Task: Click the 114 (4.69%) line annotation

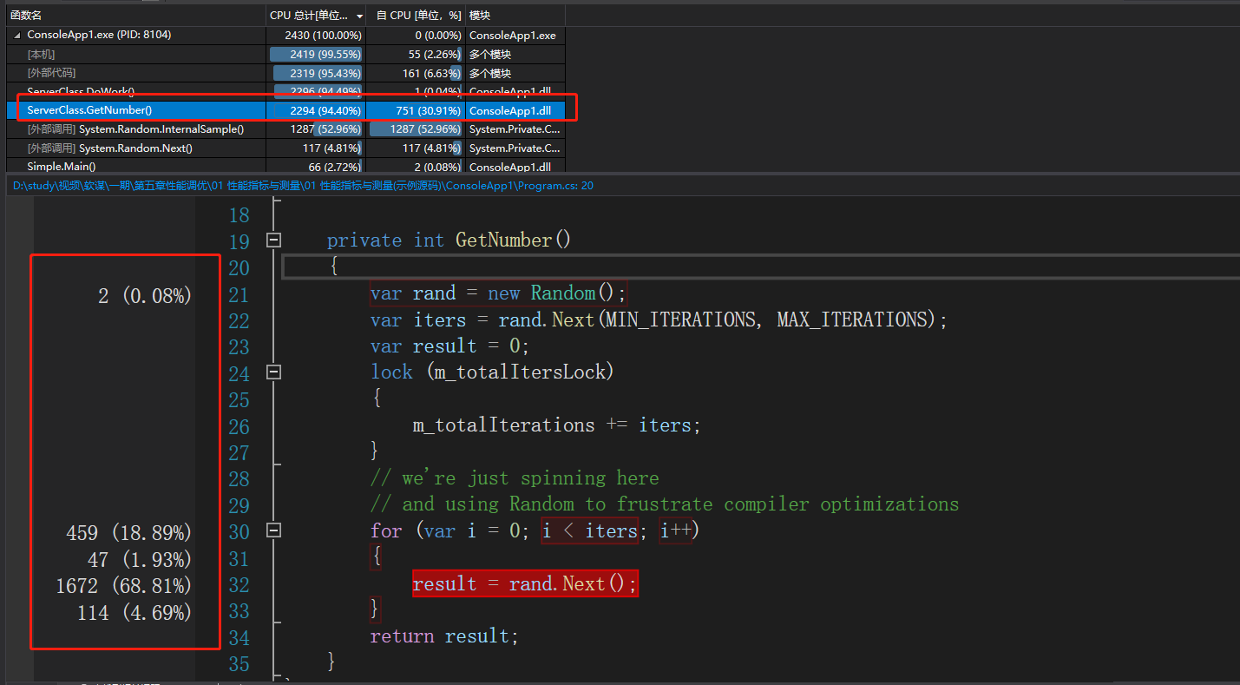Action: click(x=134, y=612)
